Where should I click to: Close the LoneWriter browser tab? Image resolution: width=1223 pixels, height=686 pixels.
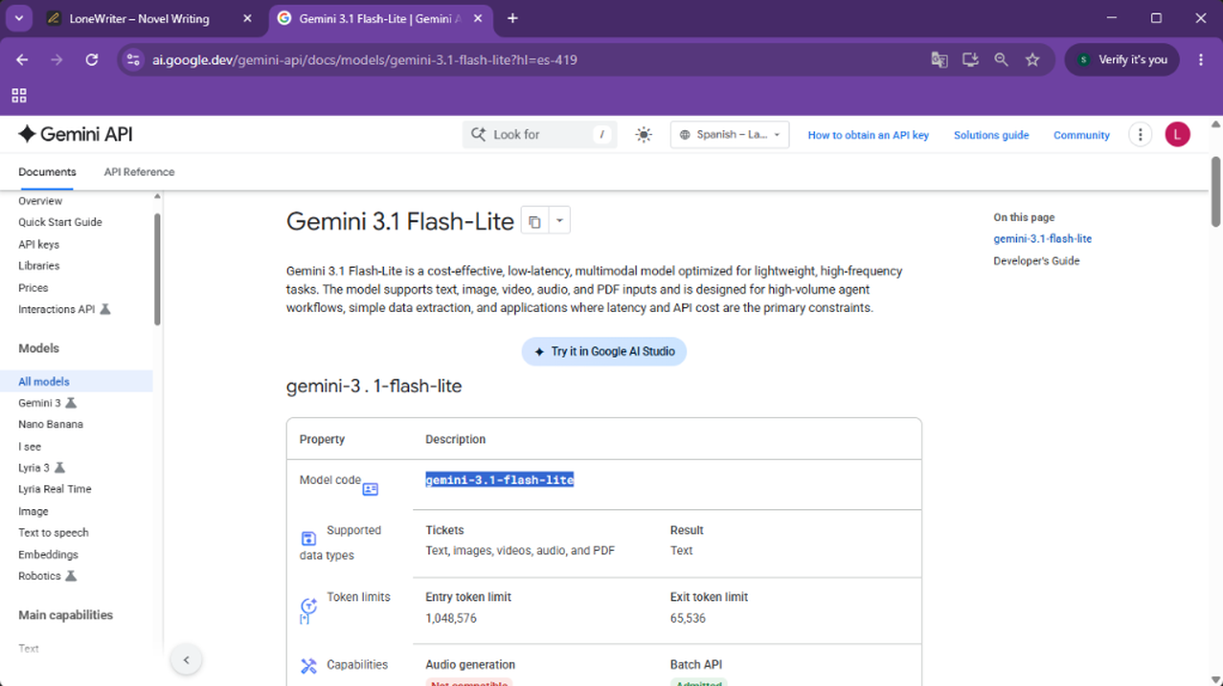[247, 18]
